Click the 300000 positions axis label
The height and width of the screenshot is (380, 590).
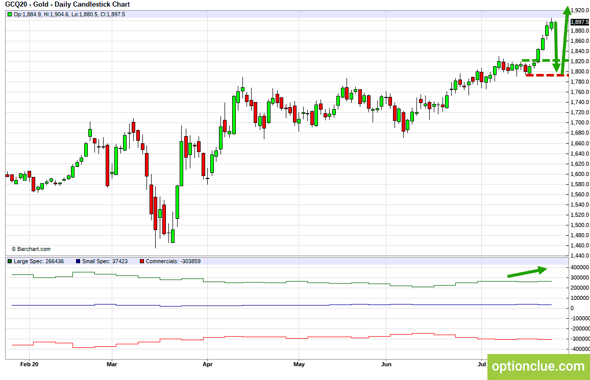click(580, 278)
